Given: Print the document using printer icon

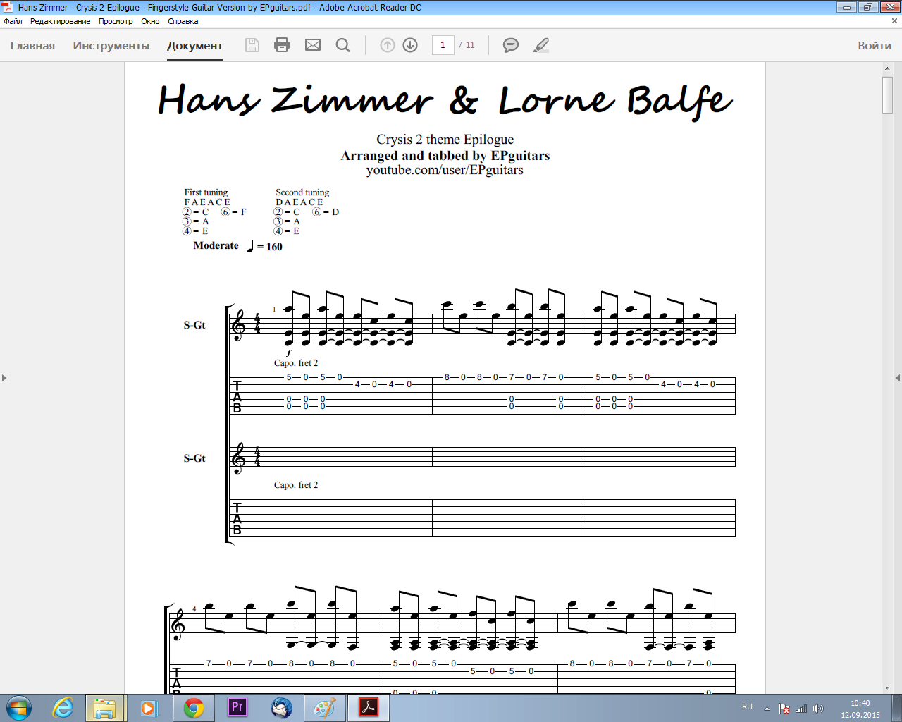Looking at the screenshot, I should tap(282, 45).
